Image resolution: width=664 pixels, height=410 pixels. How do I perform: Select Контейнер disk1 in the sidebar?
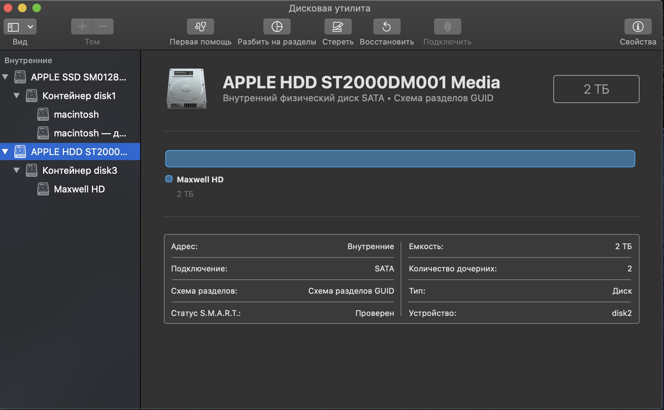pyautogui.click(x=70, y=95)
